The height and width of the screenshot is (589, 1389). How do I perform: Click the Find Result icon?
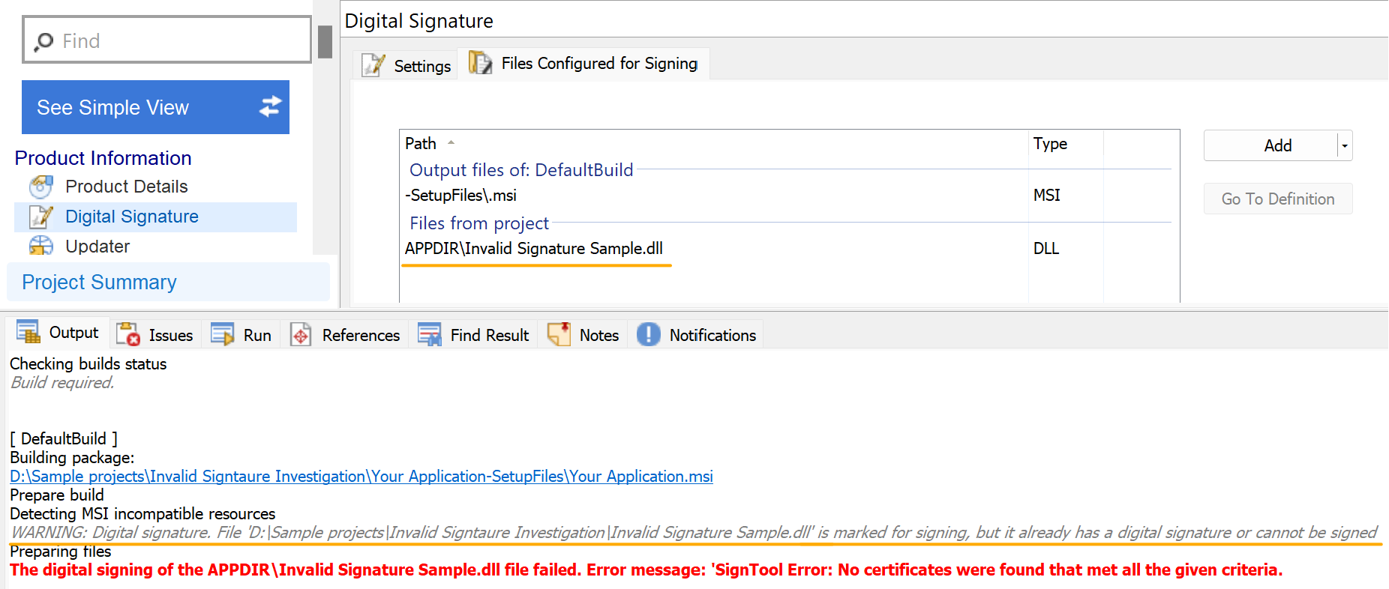pyautogui.click(x=429, y=334)
